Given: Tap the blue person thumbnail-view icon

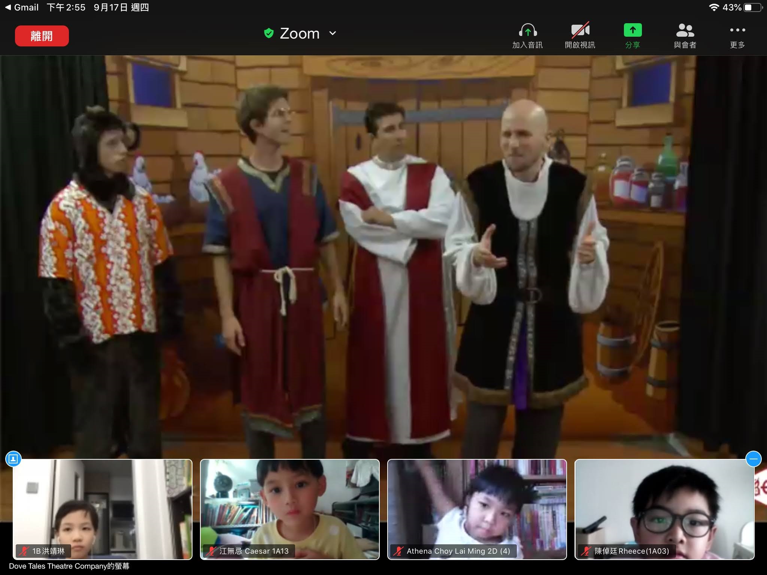Looking at the screenshot, I should tap(13, 459).
